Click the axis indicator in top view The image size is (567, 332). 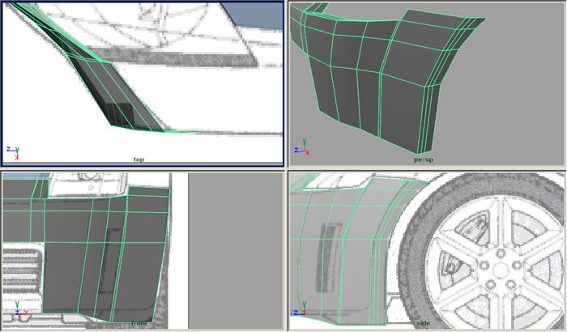(x=14, y=151)
